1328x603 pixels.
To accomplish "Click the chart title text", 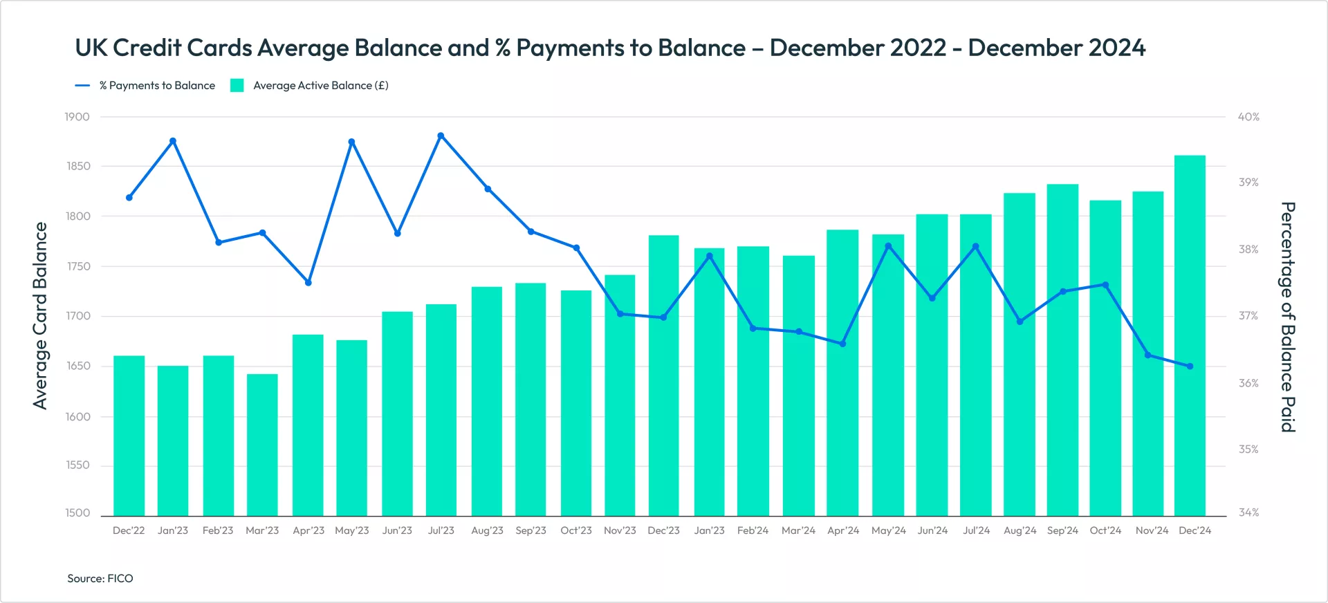I will (610, 48).
